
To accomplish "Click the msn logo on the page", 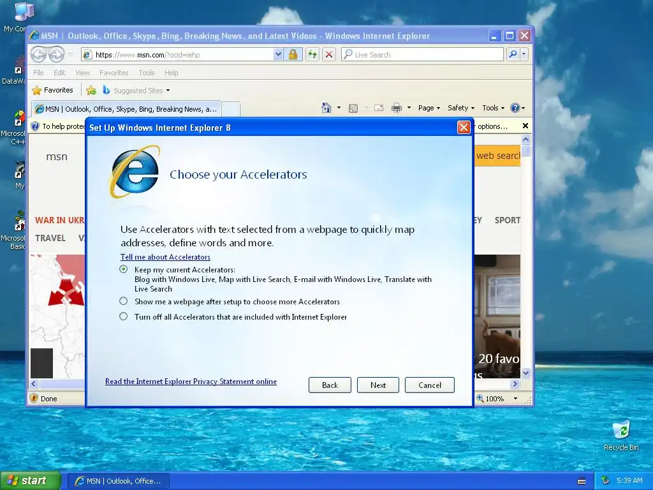I will click(x=57, y=157).
